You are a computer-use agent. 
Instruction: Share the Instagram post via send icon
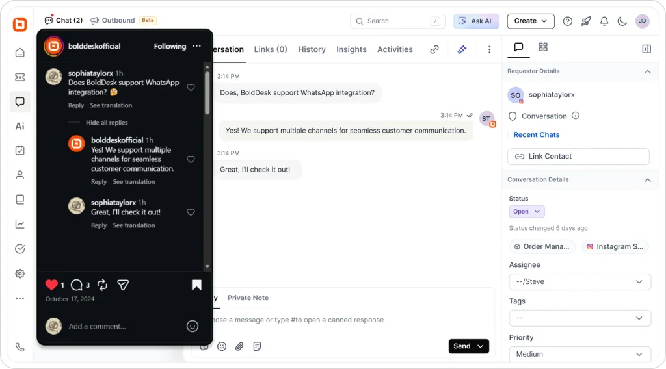(x=123, y=285)
